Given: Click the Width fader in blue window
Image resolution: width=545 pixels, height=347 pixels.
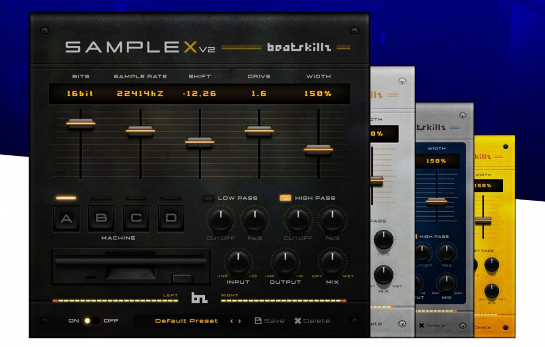Looking at the screenshot, I should pyautogui.click(x=436, y=201).
